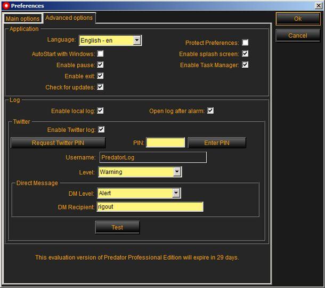
Task: Click the Test button
Action: [x=117, y=227]
